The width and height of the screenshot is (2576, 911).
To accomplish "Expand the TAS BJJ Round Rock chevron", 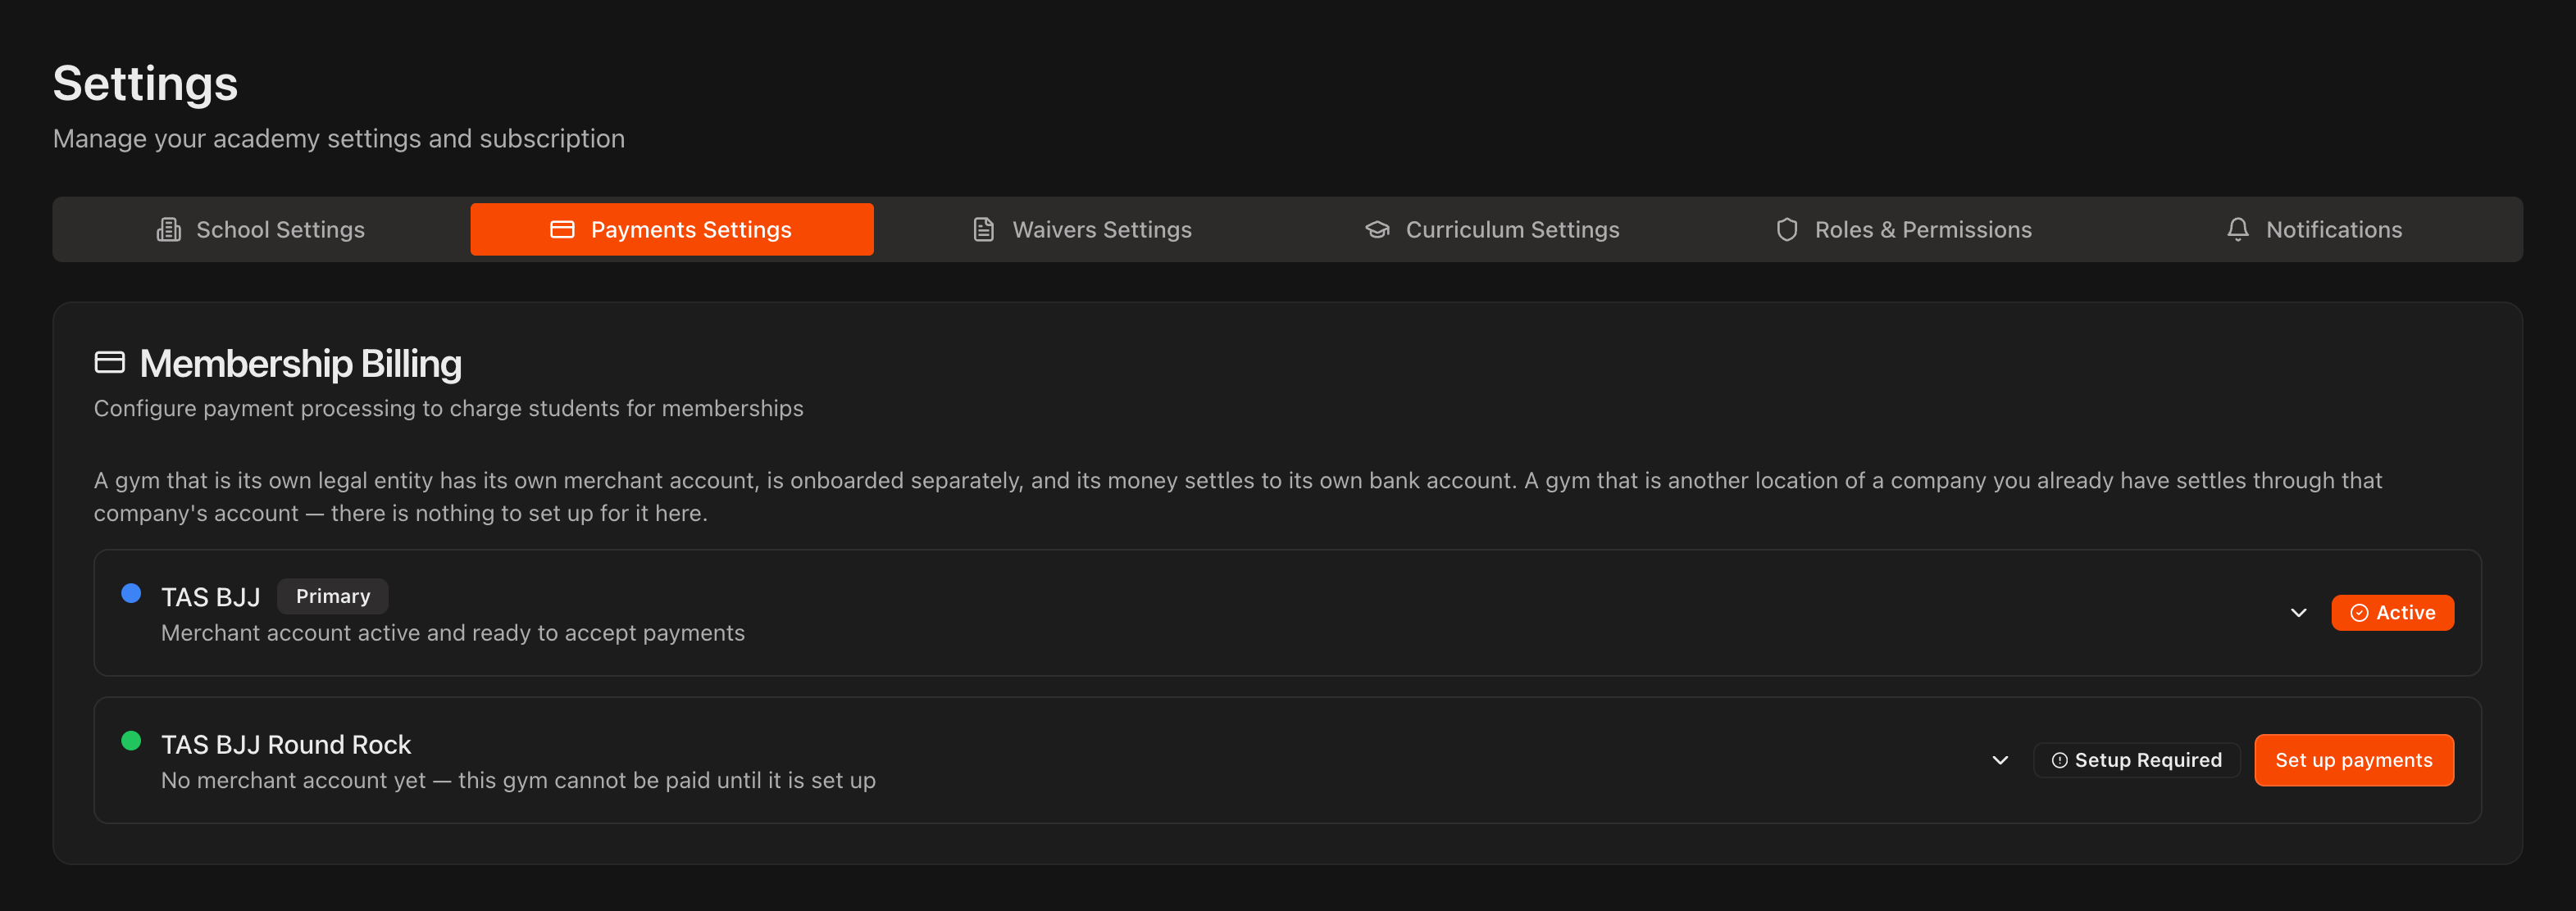I will (x=2000, y=761).
